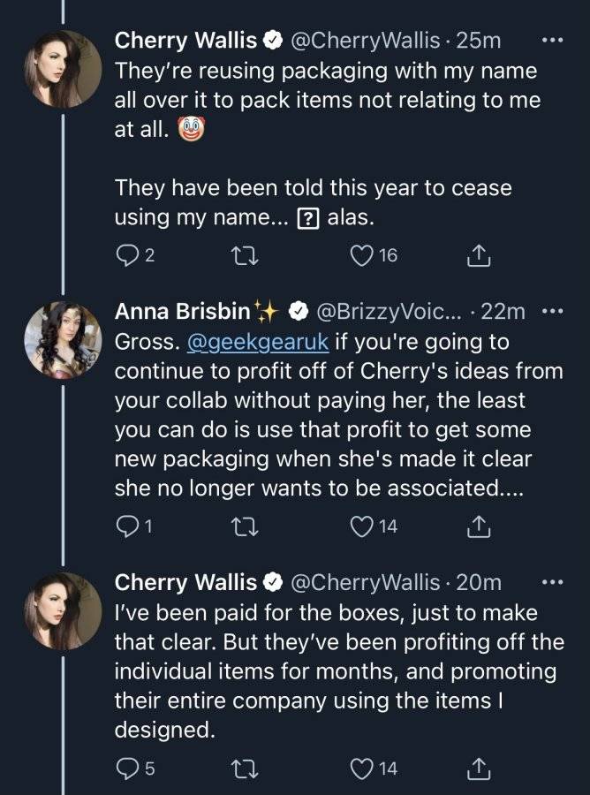Share the last Cherry Wallis tweet
Viewport: 590px width, 795px height.
click(x=479, y=769)
